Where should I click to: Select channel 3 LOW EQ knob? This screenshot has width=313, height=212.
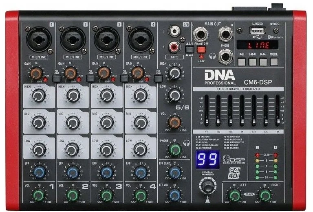107,149
